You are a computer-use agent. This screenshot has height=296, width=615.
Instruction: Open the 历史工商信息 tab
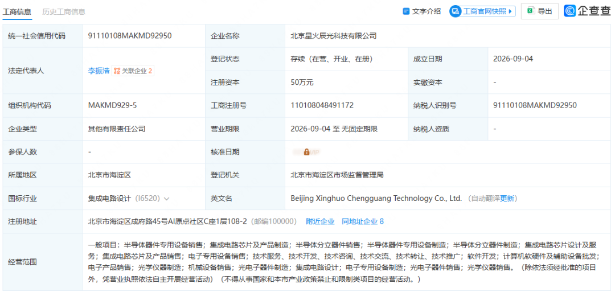(x=64, y=12)
